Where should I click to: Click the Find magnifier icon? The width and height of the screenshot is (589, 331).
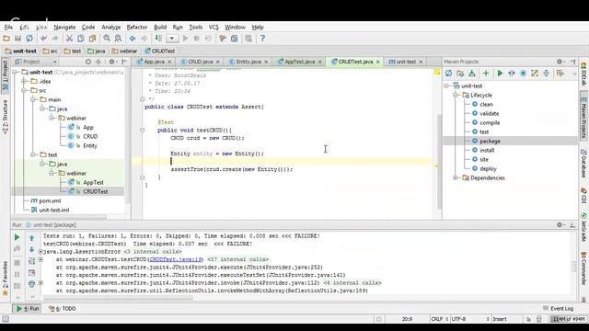click(x=107, y=39)
